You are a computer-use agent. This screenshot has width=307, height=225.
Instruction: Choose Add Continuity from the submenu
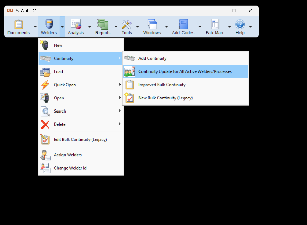pyautogui.click(x=185, y=58)
